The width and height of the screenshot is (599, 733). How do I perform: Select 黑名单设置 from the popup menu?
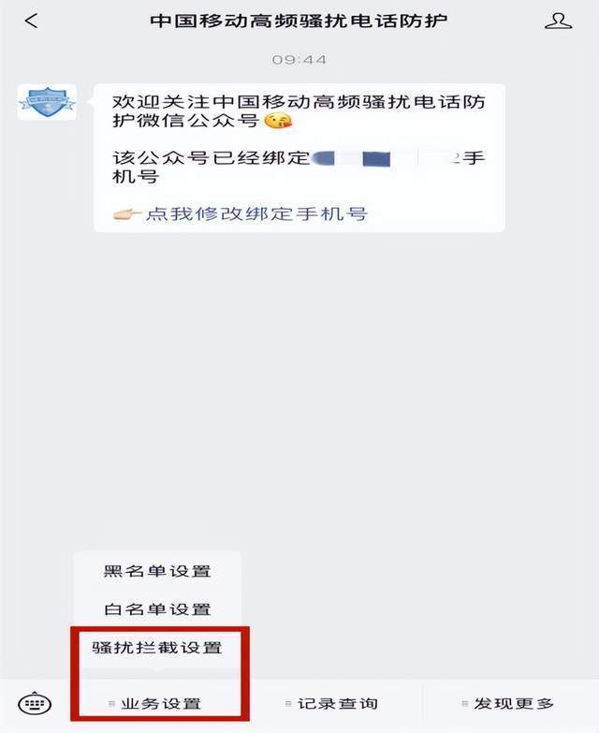pyautogui.click(x=157, y=571)
